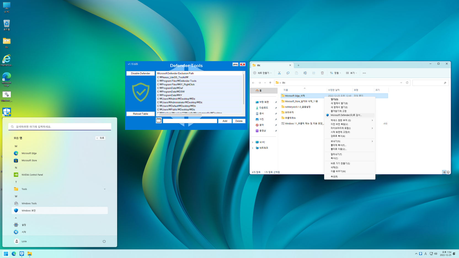
Task: Add a new tab in the Explorer window
Action: [x=298, y=65]
